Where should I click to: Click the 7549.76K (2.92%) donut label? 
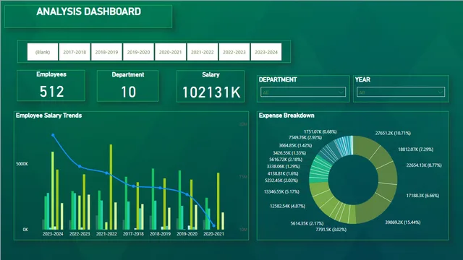(x=305, y=138)
